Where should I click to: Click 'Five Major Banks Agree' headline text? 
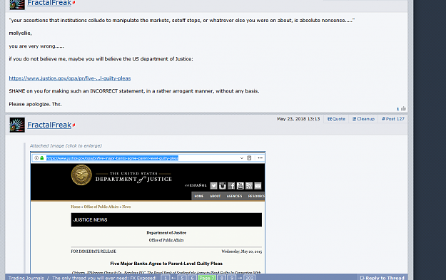166,264
